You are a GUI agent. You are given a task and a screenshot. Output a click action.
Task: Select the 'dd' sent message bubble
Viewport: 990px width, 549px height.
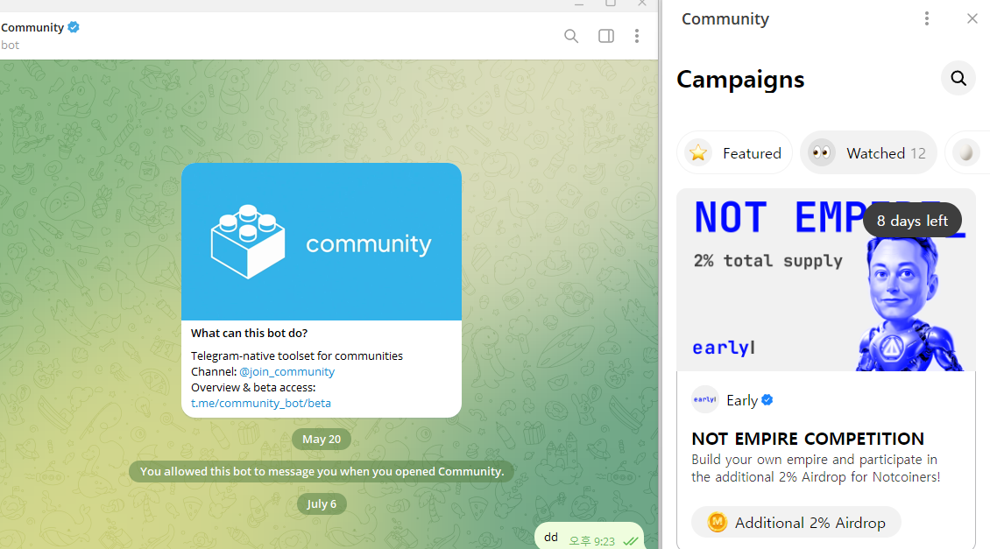click(589, 537)
